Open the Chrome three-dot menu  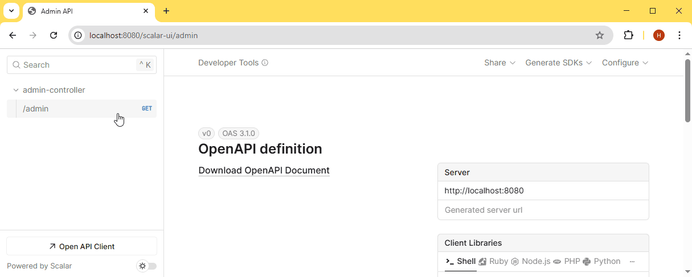pos(679,35)
